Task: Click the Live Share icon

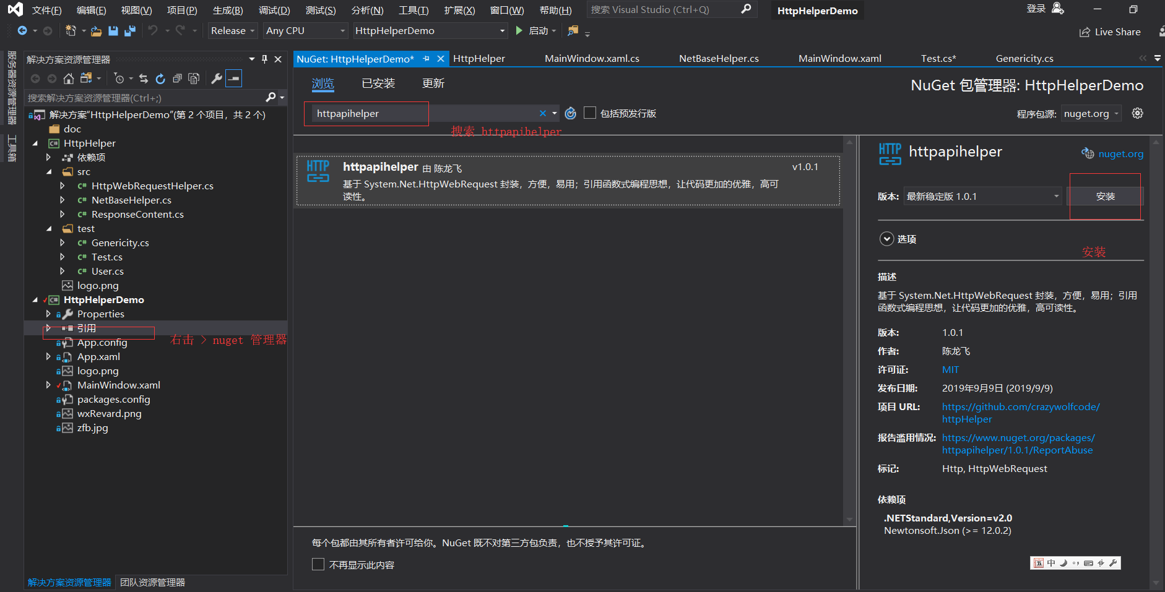Action: pos(1085,32)
